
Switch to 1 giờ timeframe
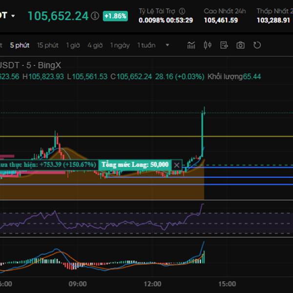coord(73,45)
